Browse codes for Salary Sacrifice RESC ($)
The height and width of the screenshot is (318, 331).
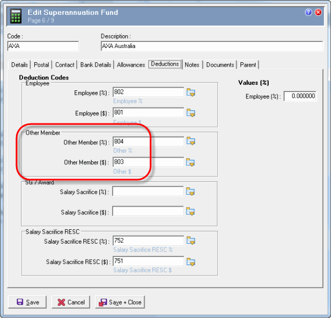pyautogui.click(x=191, y=261)
